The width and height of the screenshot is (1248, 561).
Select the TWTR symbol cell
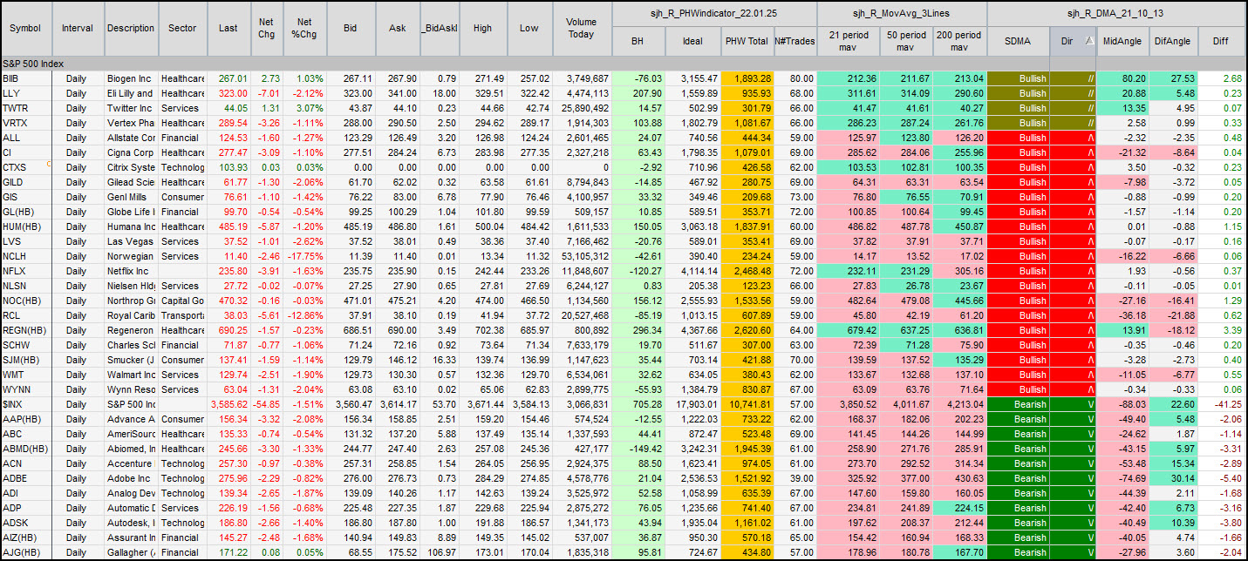click(x=26, y=108)
